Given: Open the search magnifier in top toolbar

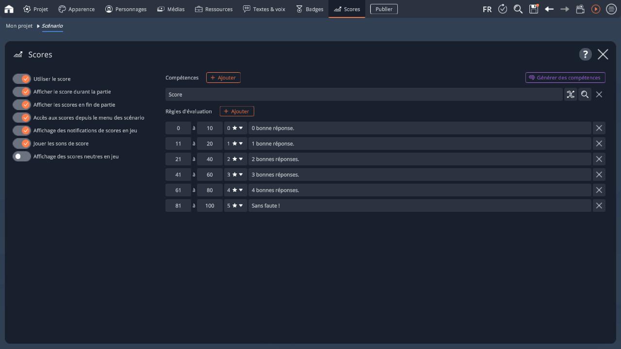Looking at the screenshot, I should pos(518,9).
